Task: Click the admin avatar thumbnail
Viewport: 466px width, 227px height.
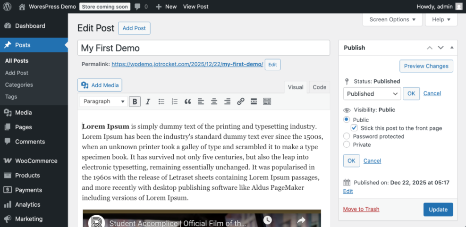Action: pyautogui.click(x=459, y=7)
